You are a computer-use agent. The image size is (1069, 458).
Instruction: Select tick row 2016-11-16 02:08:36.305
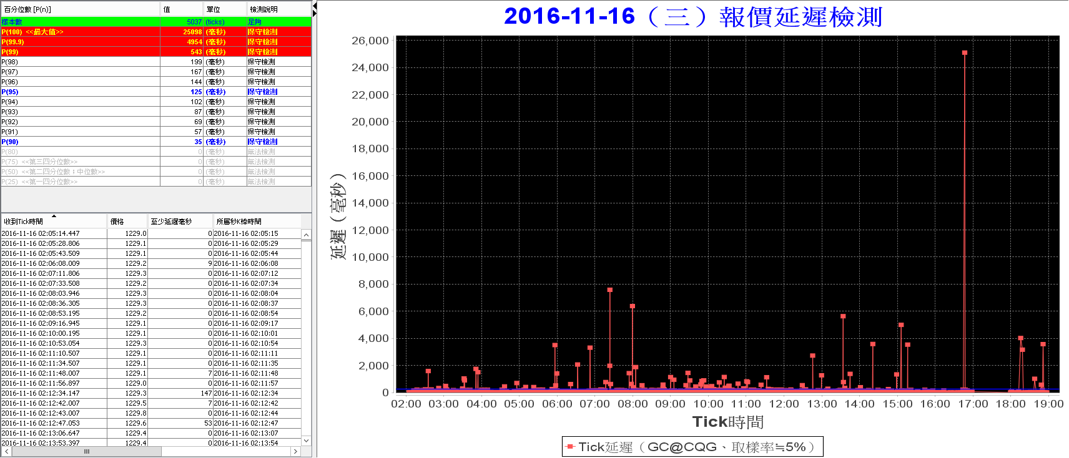(151, 303)
